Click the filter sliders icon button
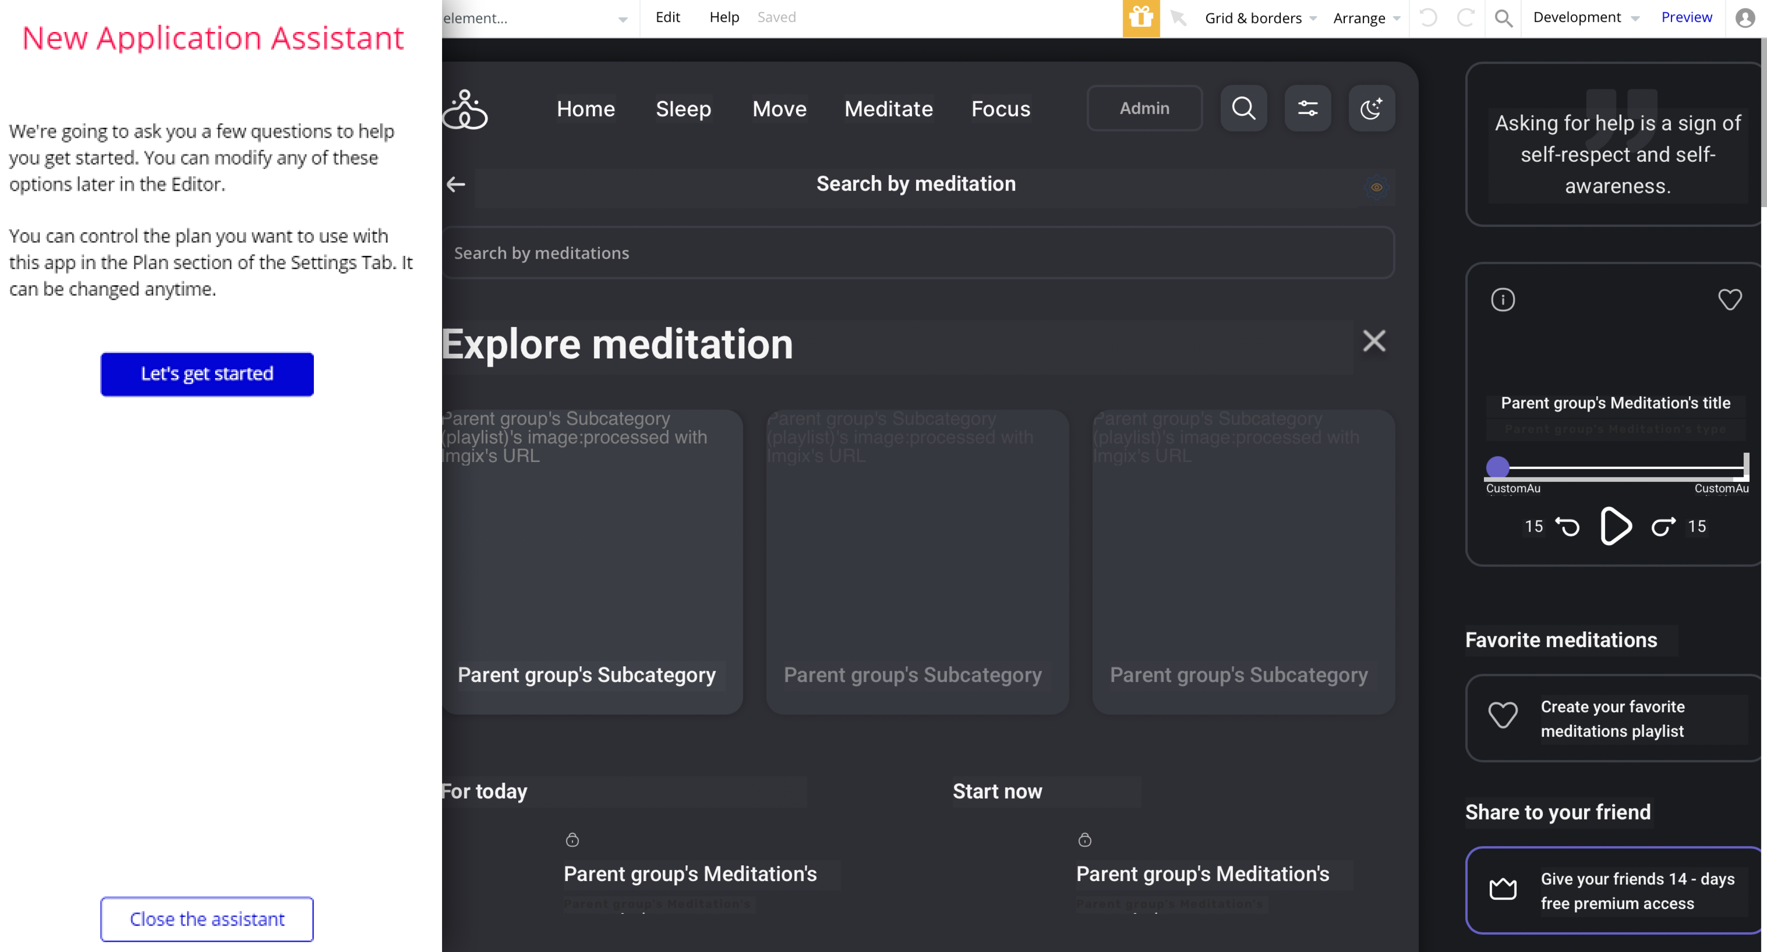The width and height of the screenshot is (1767, 952). click(1308, 108)
